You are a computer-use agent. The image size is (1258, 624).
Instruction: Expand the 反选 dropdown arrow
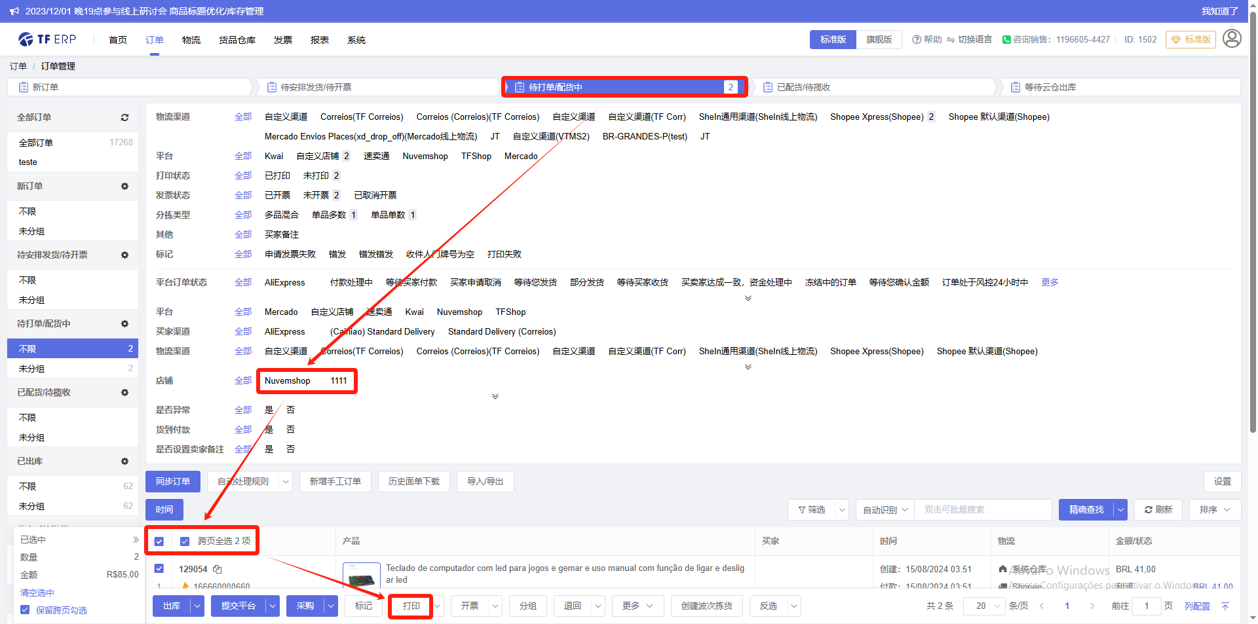coord(794,606)
